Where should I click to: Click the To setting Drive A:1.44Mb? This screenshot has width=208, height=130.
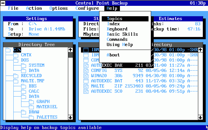(47, 29)
